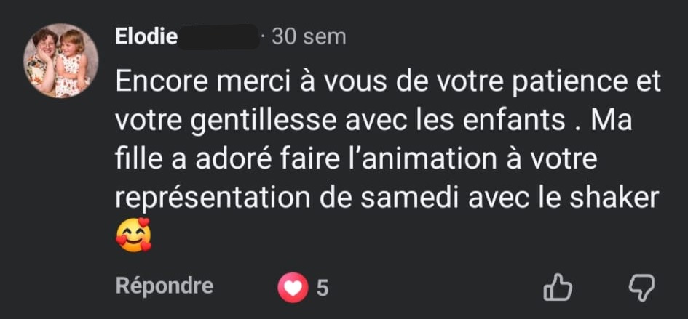The image size is (688, 319).
Task: Like the comment with thumbs up
Action: tap(558, 288)
